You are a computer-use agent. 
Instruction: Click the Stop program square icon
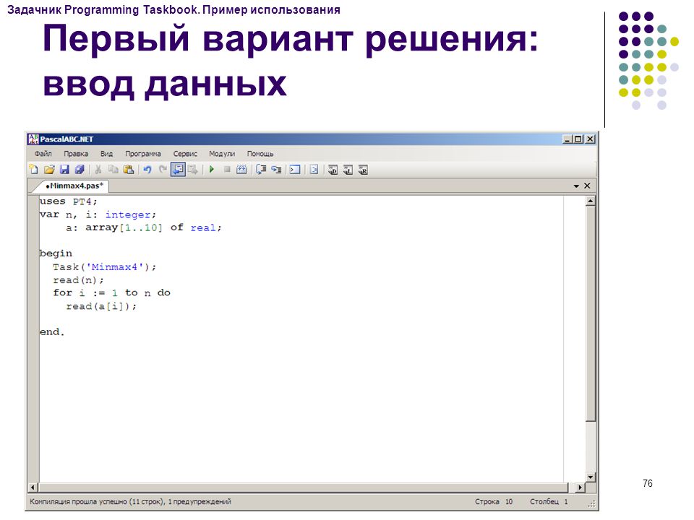(227, 170)
